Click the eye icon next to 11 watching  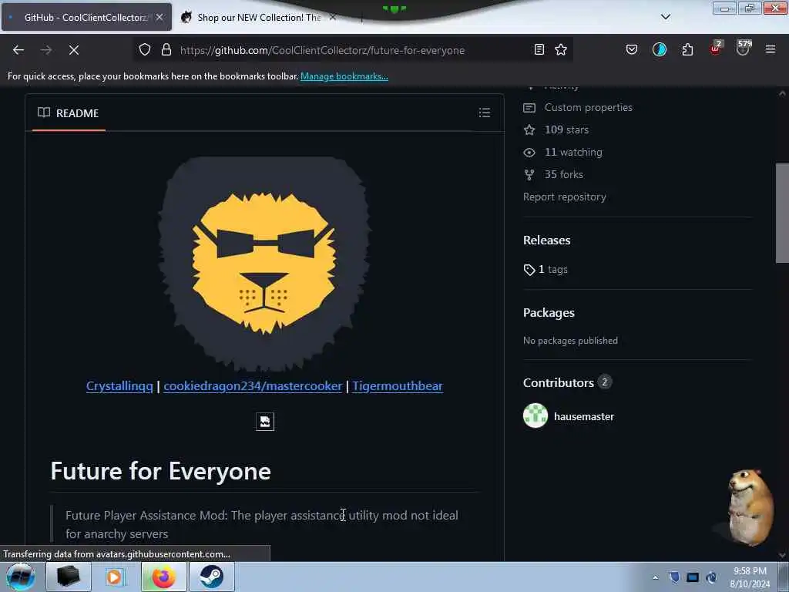[529, 153]
